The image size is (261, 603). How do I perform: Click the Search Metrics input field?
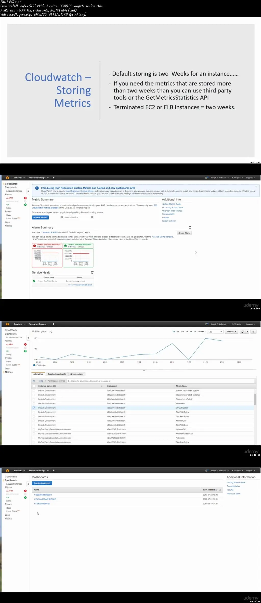click(x=77, y=217)
